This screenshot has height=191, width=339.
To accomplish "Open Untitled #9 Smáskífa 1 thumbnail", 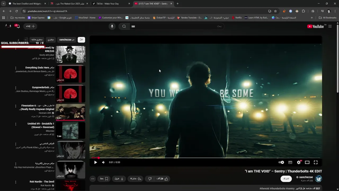I will [70, 130].
